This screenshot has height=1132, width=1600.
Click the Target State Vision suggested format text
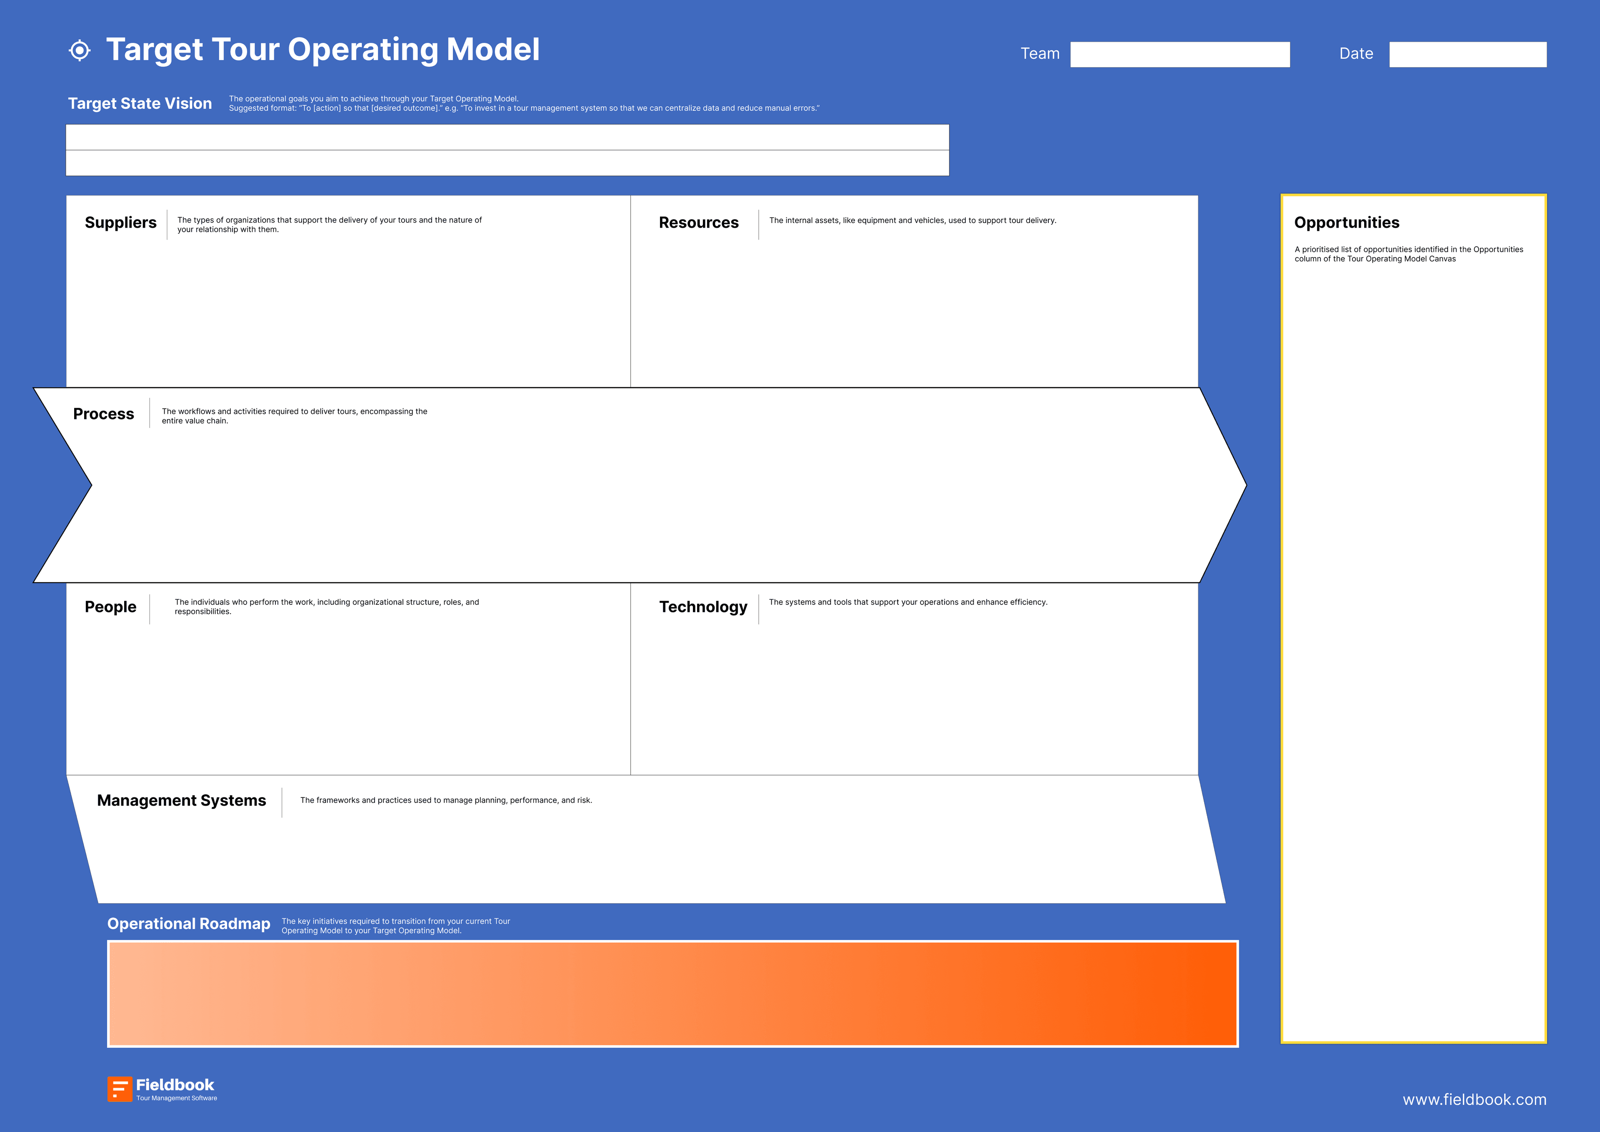(x=524, y=108)
